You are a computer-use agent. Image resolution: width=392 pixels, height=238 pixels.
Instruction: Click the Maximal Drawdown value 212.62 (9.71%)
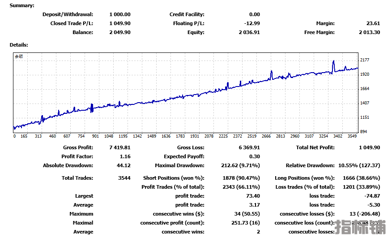(241, 165)
